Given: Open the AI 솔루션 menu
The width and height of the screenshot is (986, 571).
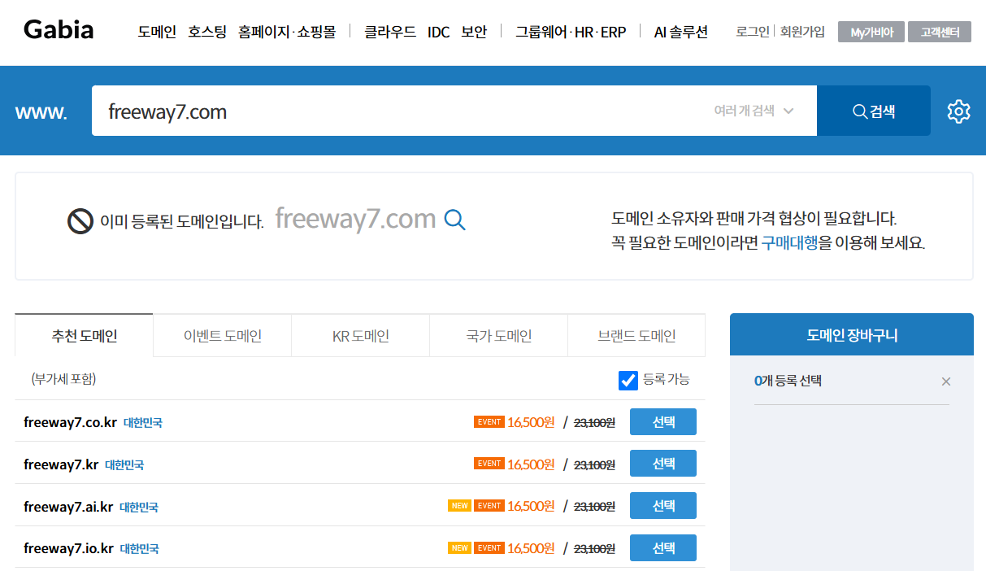Looking at the screenshot, I should pos(680,32).
